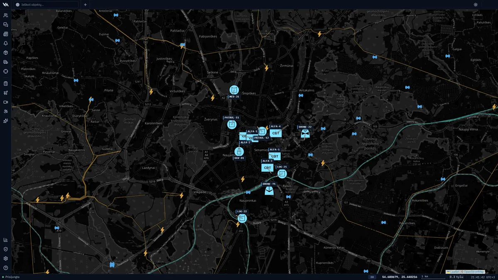Open the help question mark icon
498x280 pixels.
6,268
